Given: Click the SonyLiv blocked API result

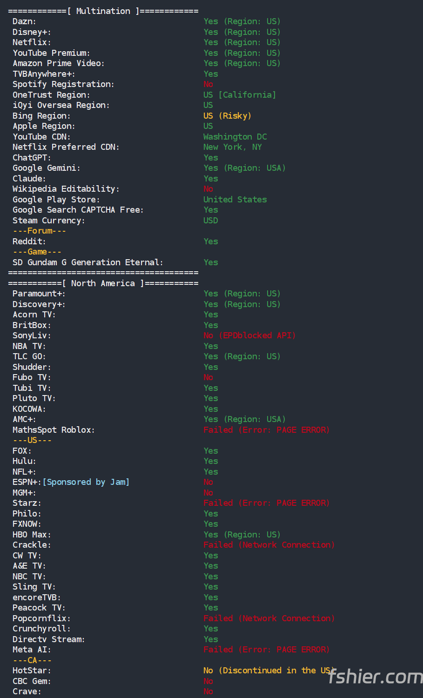Looking at the screenshot, I should pyautogui.click(x=249, y=336).
